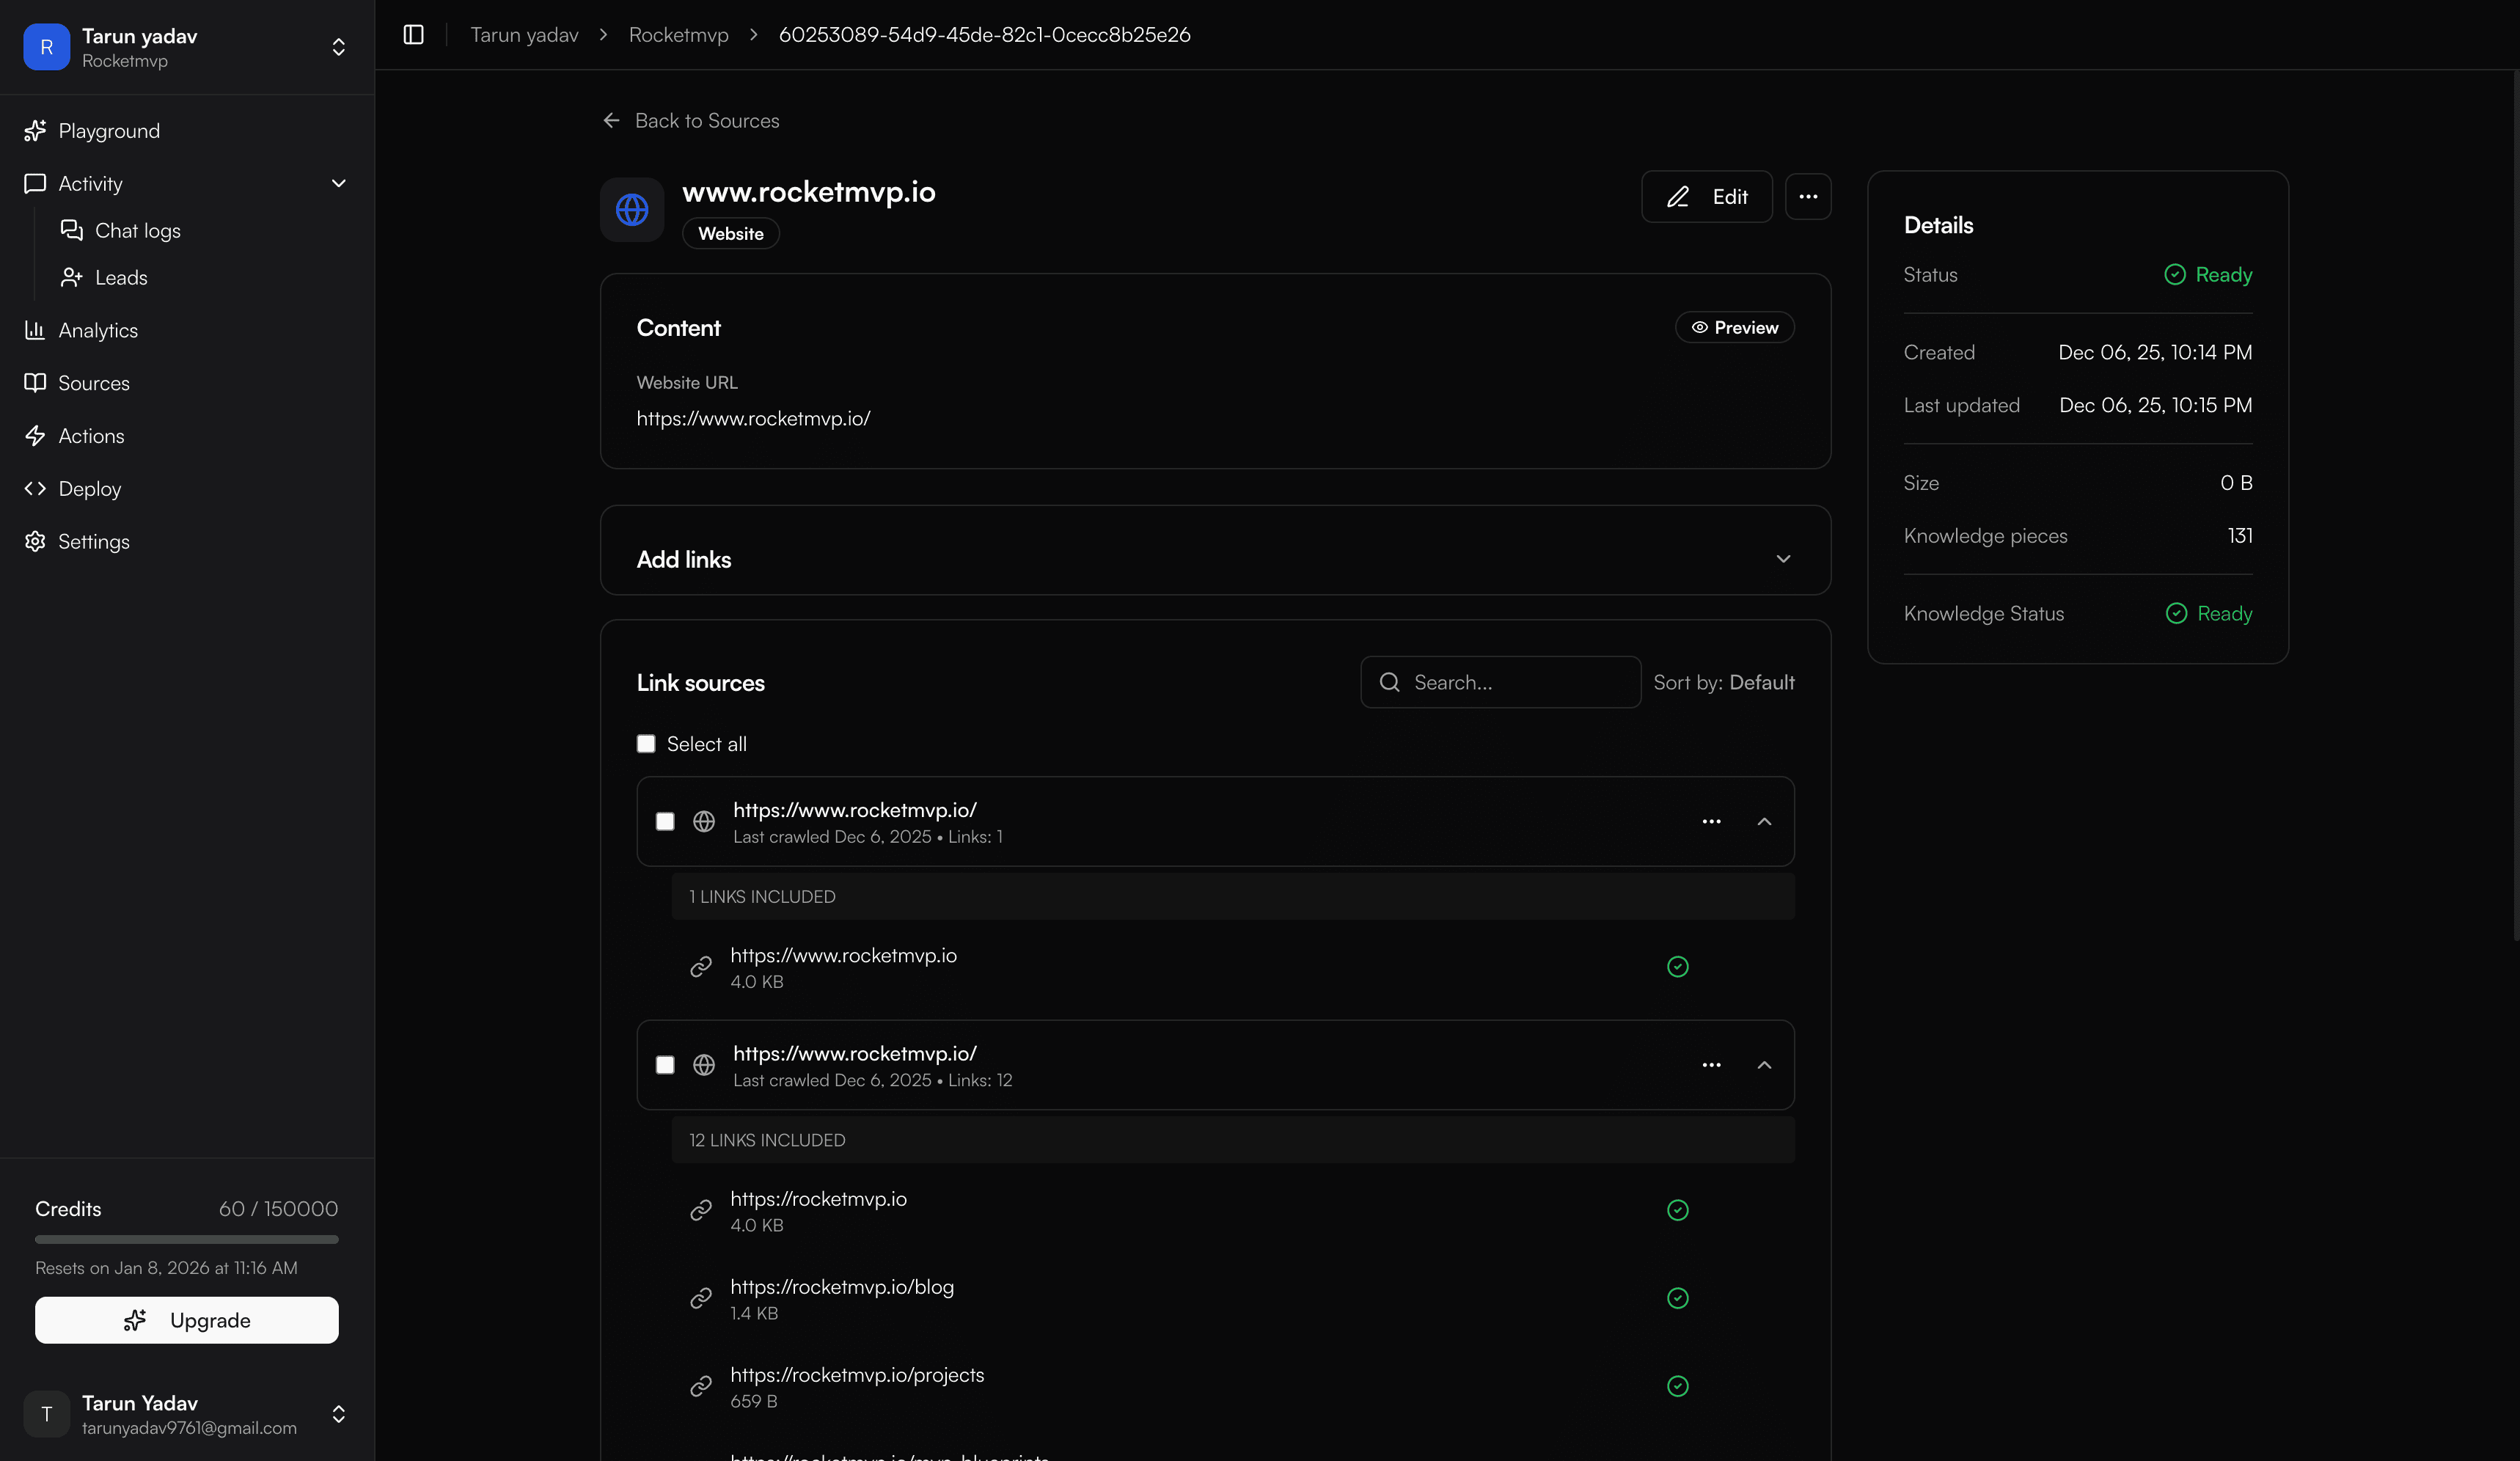Go to Chat logs in sidebar

pos(137,231)
